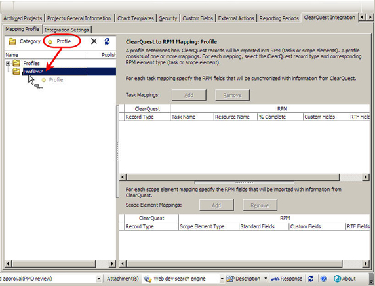Open the Integration Settings sub-tab
This screenshot has height=286, width=375.
[66, 30]
